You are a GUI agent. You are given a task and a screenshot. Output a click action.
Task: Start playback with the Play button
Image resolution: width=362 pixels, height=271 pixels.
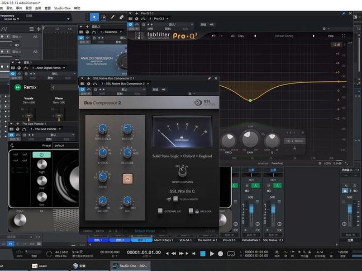click(212, 253)
